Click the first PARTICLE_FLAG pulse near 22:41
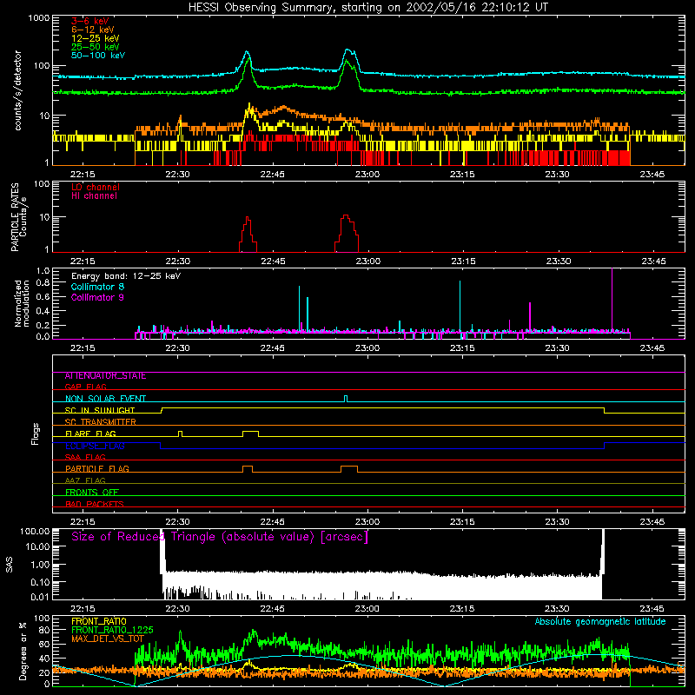This screenshot has height=695, width=695. tap(248, 469)
